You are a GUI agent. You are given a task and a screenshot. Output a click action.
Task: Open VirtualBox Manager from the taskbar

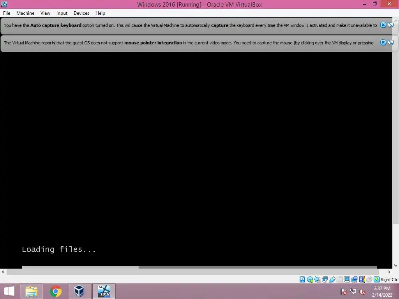click(x=79, y=291)
